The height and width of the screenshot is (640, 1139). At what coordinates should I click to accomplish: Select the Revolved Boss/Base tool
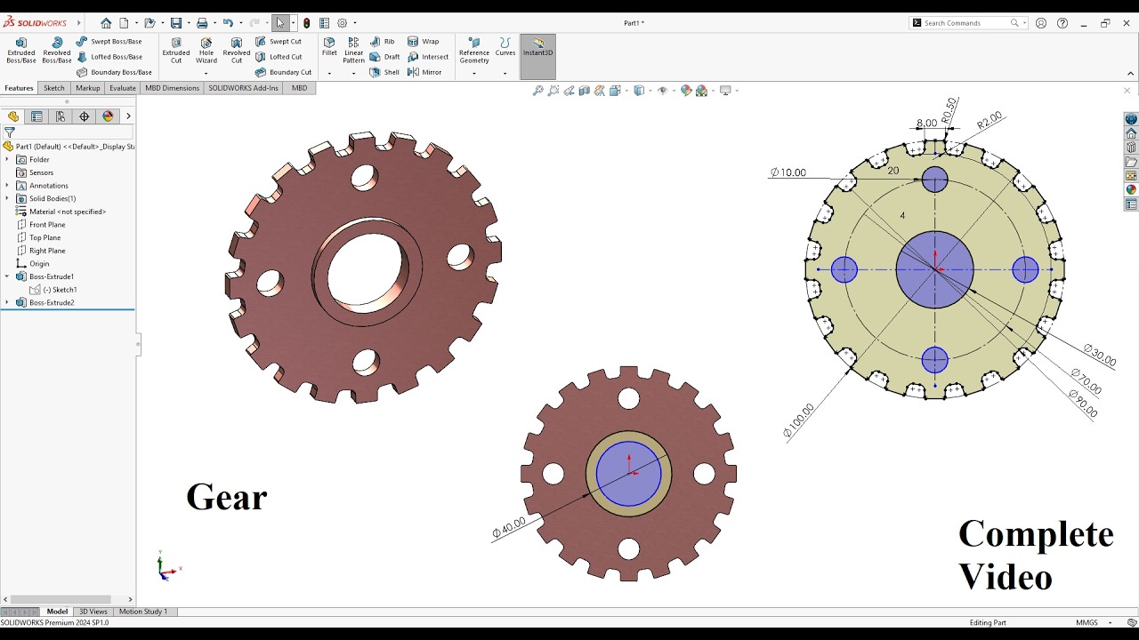tap(57, 51)
